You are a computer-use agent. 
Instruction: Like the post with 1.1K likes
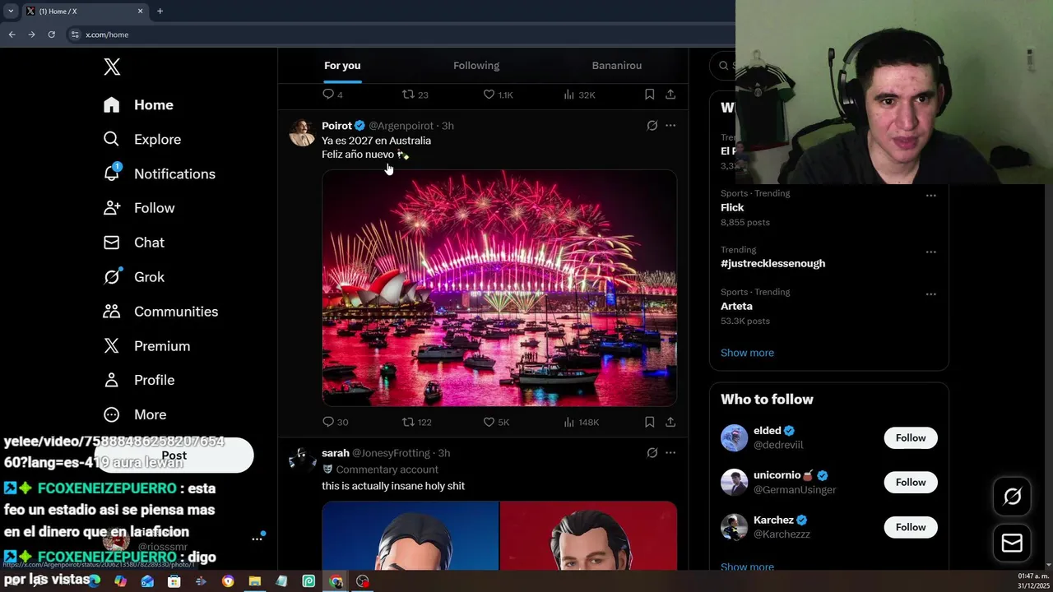point(498,95)
